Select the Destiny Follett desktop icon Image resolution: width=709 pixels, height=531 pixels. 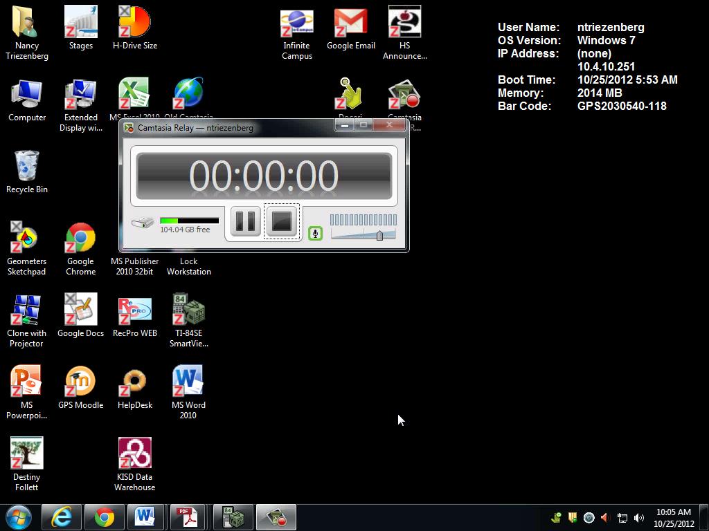[27, 464]
